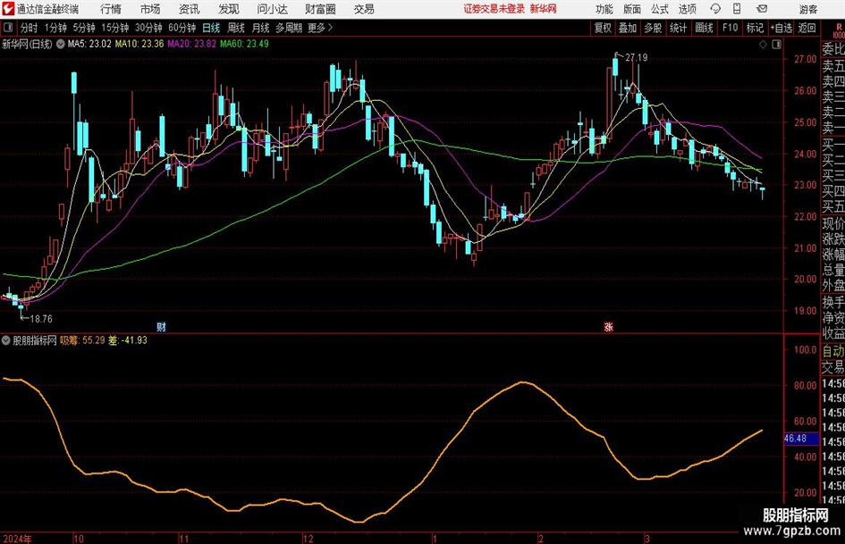Click the 现价 label in side panel
Viewport: 845px width, 544px height.
point(833,223)
